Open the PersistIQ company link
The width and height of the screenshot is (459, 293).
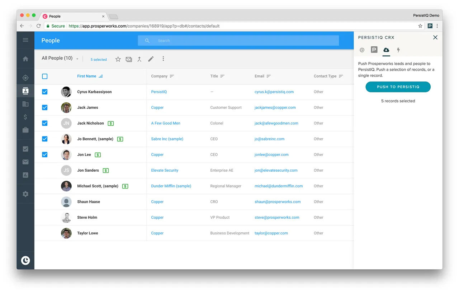coord(159,92)
